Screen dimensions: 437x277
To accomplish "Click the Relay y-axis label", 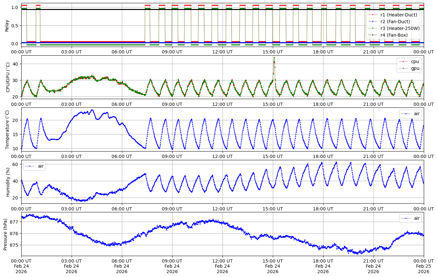I will pos(7,25).
